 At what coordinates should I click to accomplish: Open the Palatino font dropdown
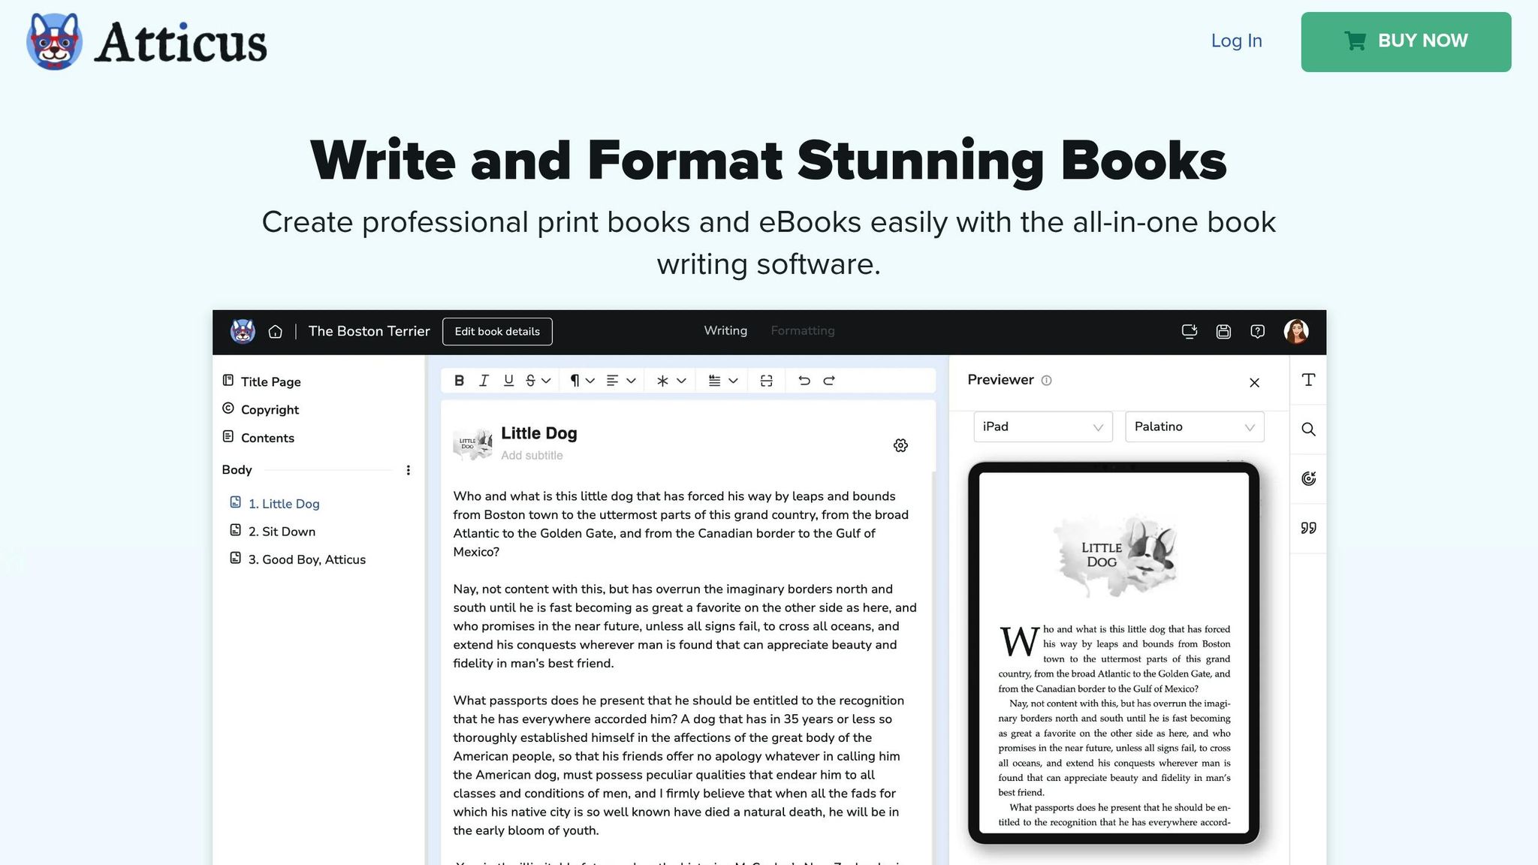point(1194,426)
